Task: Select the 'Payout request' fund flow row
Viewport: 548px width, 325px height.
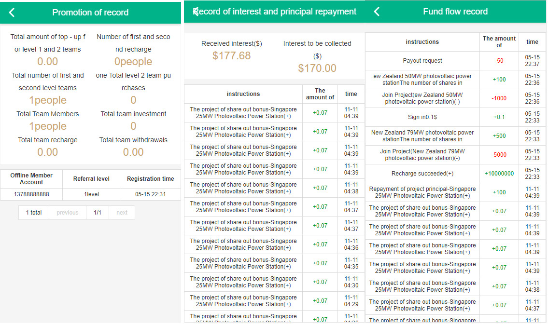Action: coord(422,61)
